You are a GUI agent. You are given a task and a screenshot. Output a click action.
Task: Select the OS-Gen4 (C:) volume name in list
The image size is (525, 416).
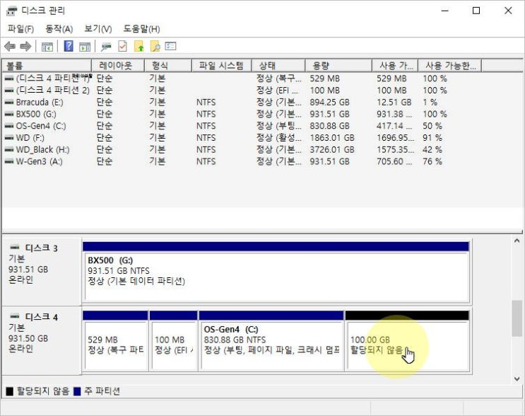[x=41, y=126]
